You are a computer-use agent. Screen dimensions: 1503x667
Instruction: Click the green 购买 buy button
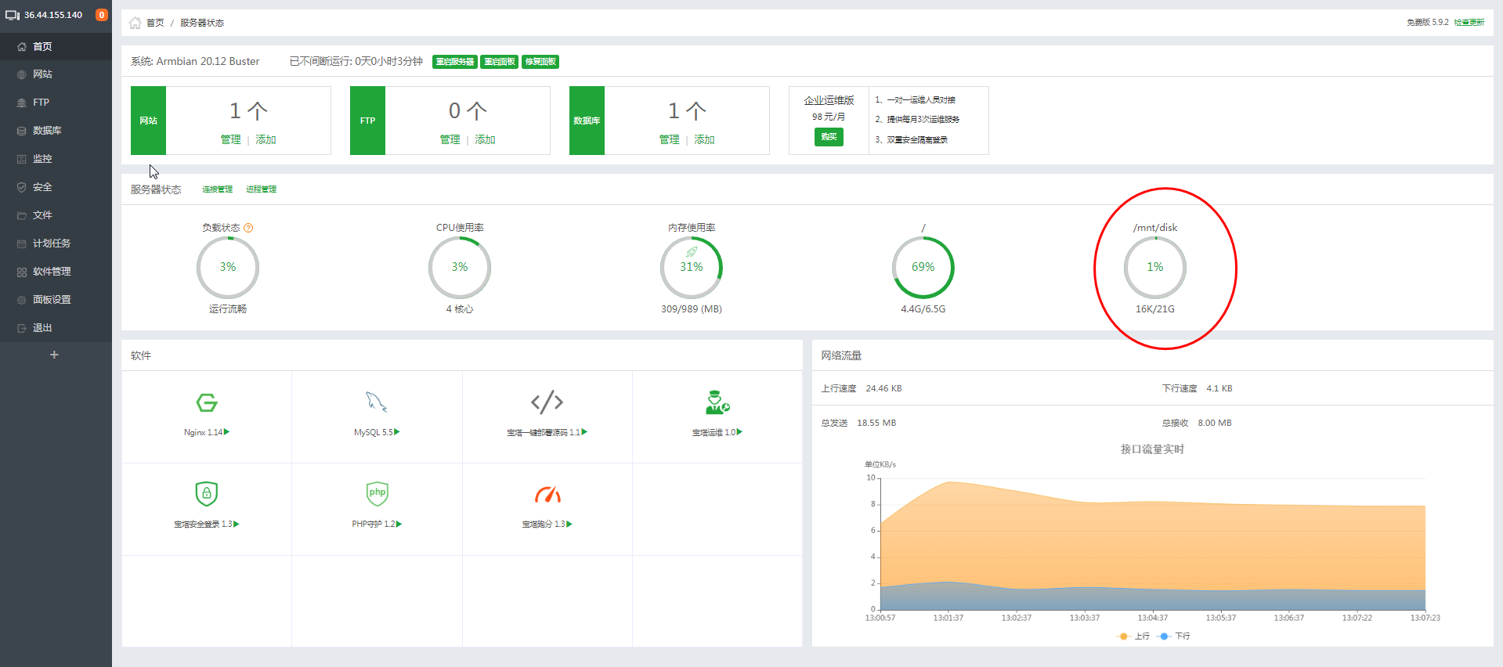click(x=829, y=137)
